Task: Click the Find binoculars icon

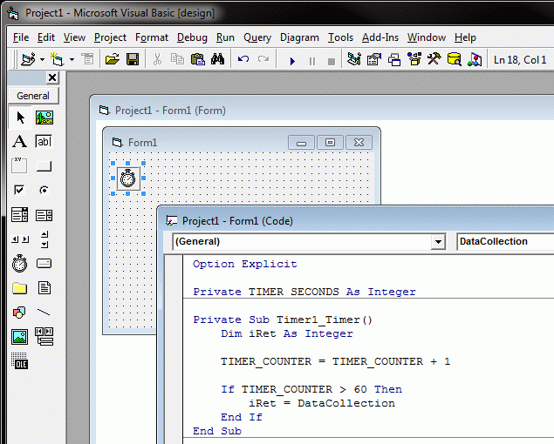Action: pos(217,59)
